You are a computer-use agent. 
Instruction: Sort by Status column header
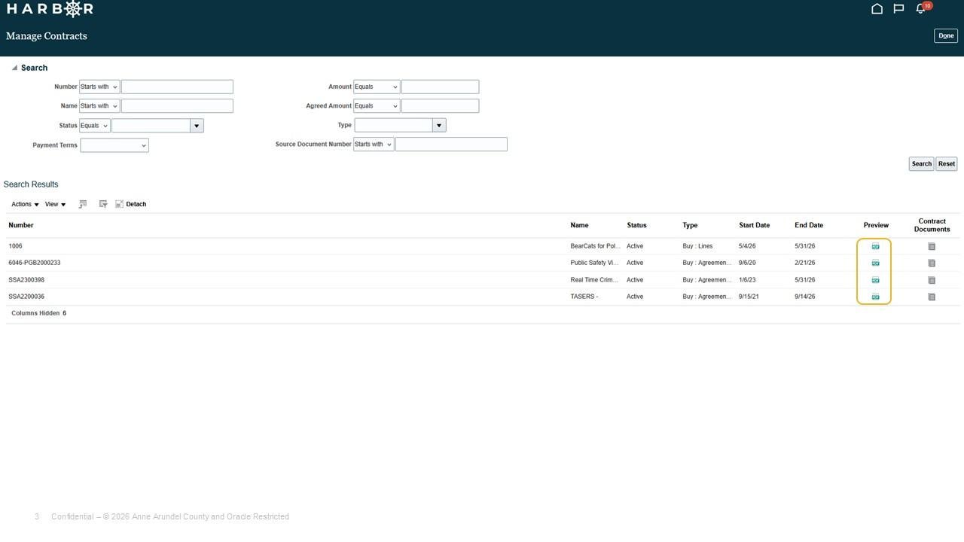click(x=636, y=225)
